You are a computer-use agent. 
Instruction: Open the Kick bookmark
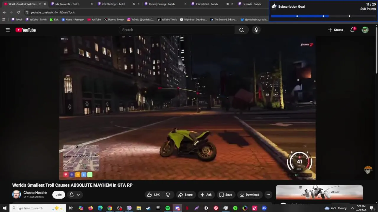coord(54,20)
